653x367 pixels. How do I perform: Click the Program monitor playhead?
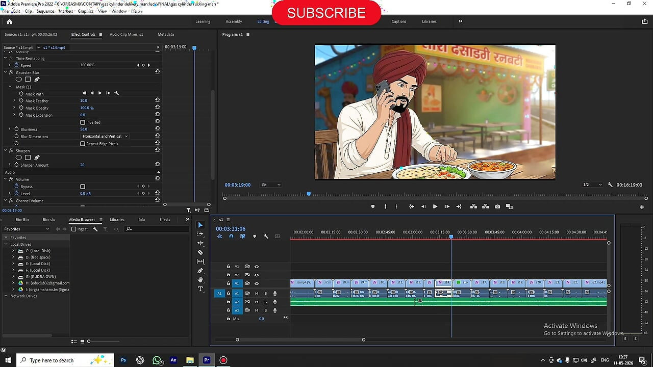pyautogui.click(x=309, y=194)
